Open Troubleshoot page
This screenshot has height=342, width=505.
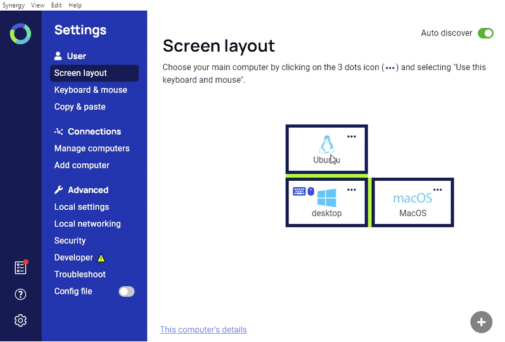tap(80, 274)
